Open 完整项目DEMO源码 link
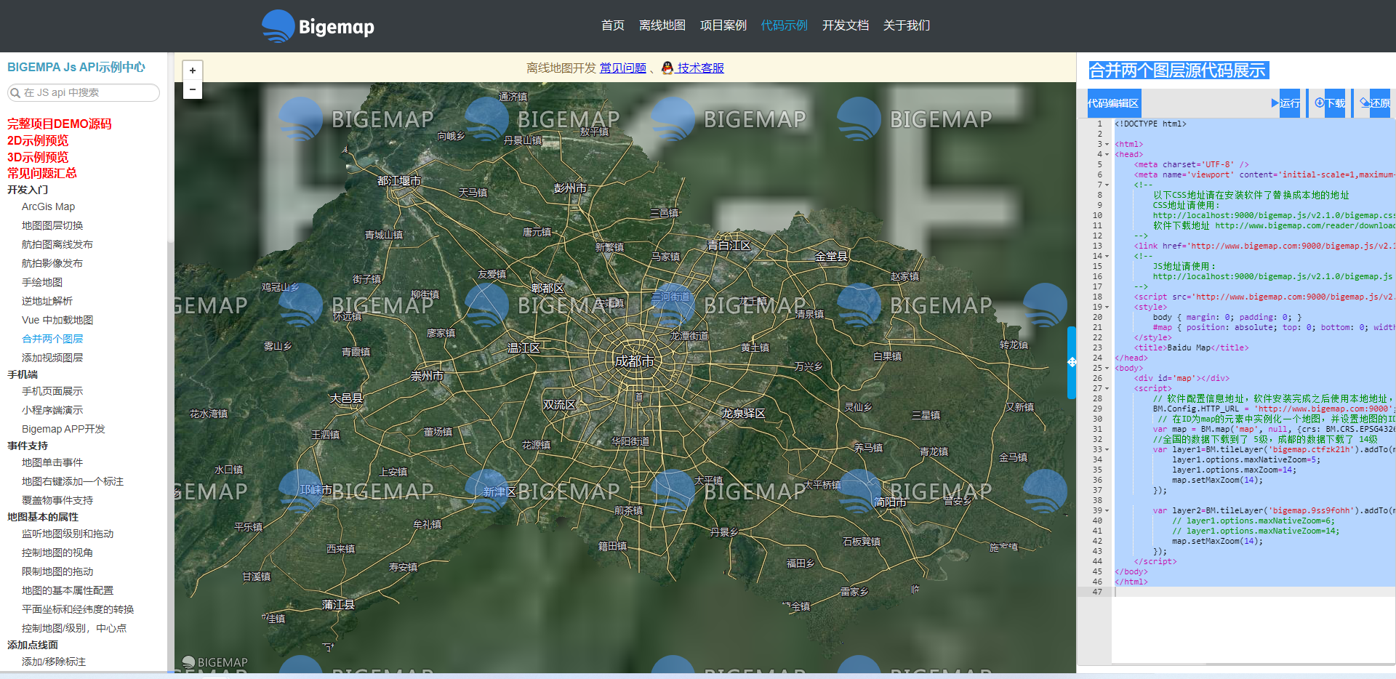Viewport: 1396px width, 679px height. tap(60, 124)
